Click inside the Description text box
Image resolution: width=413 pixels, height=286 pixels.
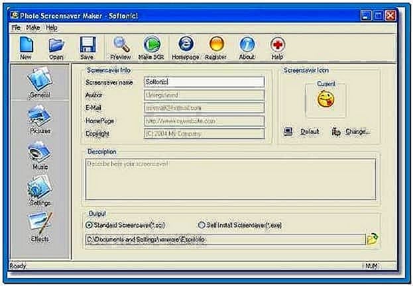[231, 179]
